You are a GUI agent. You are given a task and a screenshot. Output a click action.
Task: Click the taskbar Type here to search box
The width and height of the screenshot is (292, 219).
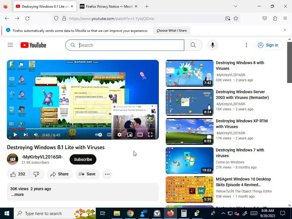[x=55, y=213]
